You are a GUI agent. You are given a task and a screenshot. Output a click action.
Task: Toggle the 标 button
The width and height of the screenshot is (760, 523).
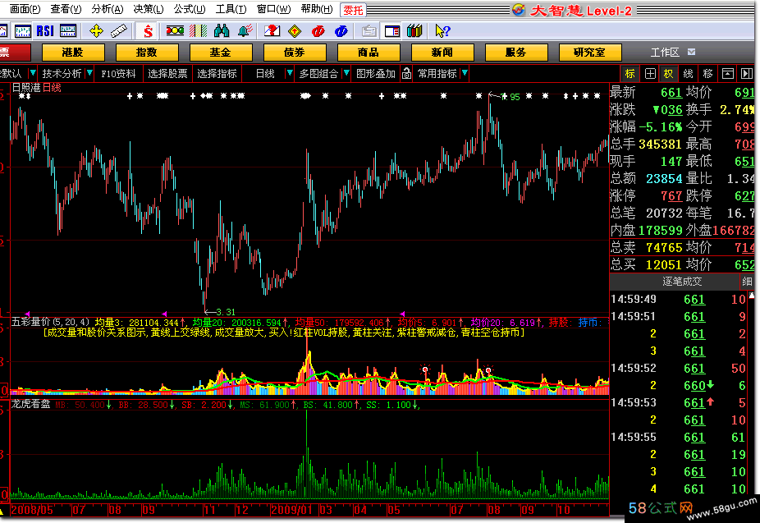click(630, 74)
